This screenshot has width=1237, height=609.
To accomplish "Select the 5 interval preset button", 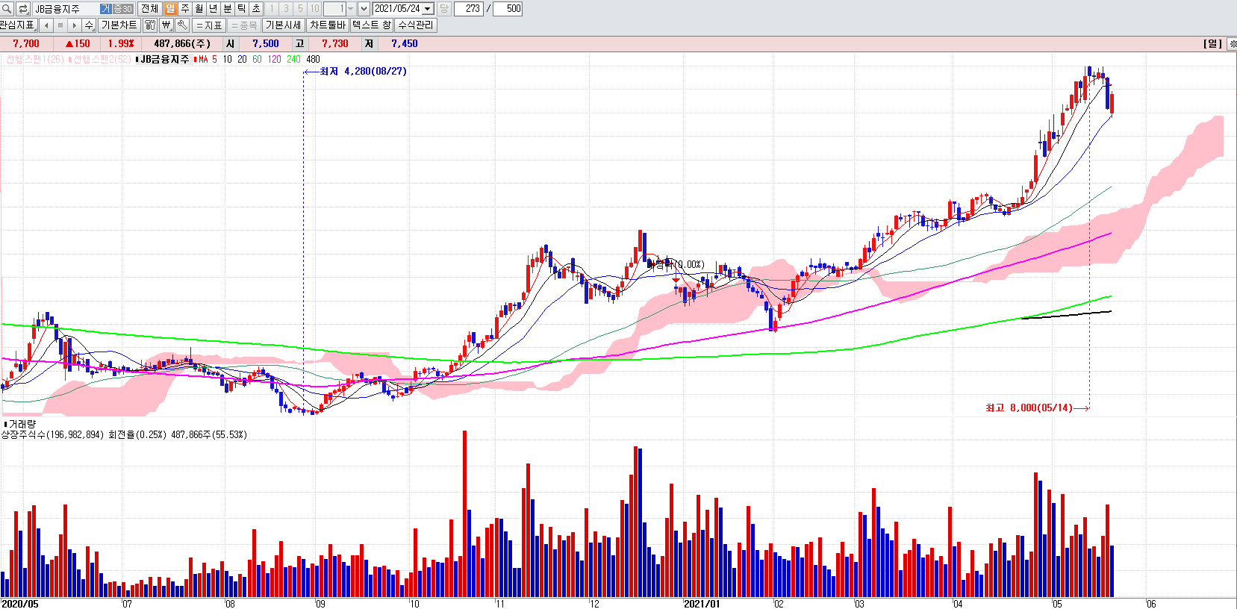I will (x=300, y=9).
